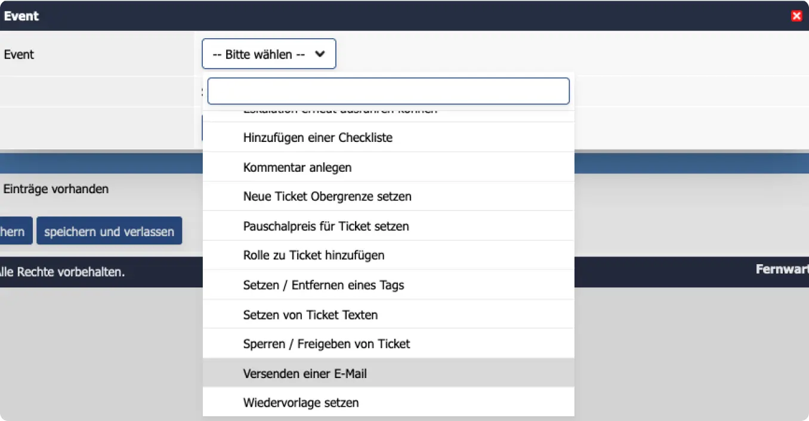Screen dimensions: 809x421
Task: Pick 'Neue Ticket Obergrenze setzen' entry
Action: [x=388, y=196]
